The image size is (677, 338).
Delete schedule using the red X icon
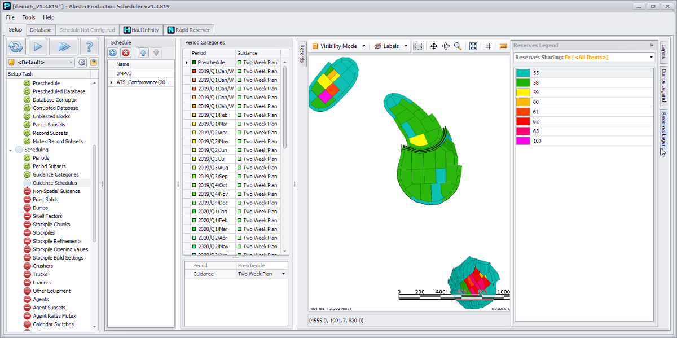126,52
